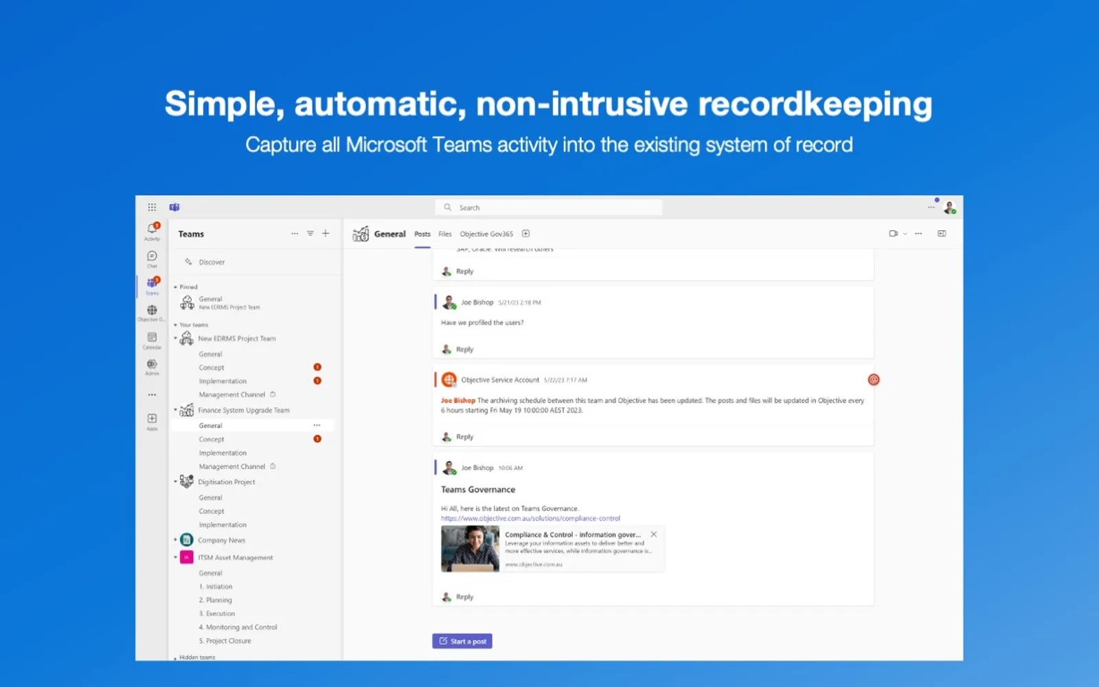Click the filter teams icon
The image size is (1099, 687).
310,234
